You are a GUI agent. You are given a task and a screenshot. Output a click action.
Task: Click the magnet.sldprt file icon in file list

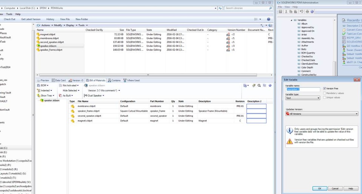click(x=38, y=34)
